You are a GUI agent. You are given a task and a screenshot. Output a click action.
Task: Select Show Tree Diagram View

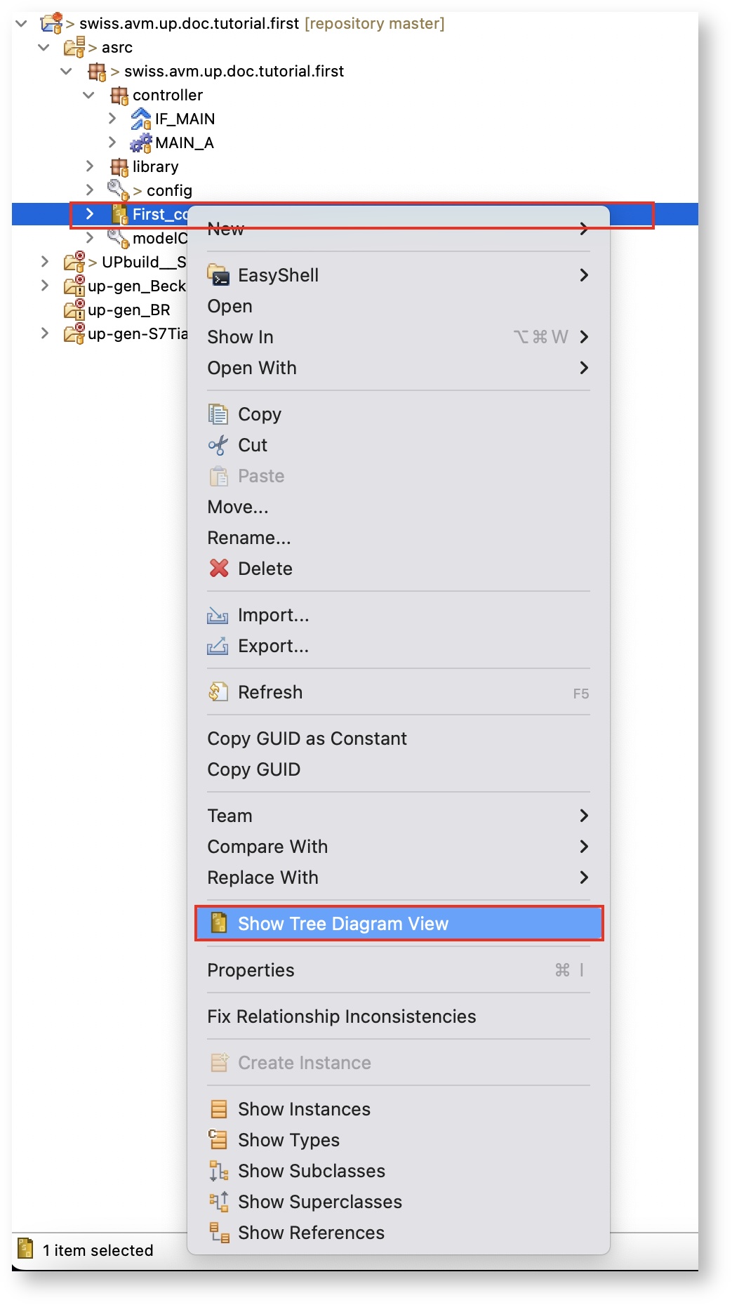(342, 924)
